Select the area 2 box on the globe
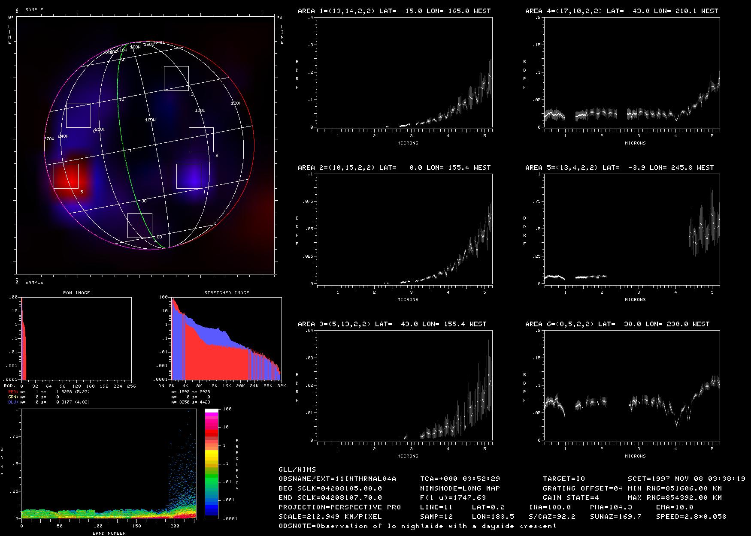This screenshot has height=536, width=751. 201,139
